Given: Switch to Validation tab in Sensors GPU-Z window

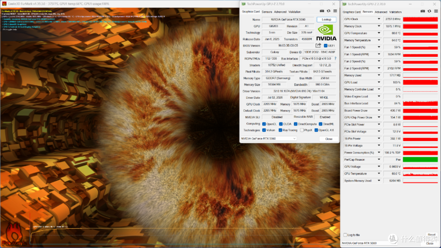Looking at the screenshot, I should tap(395, 12).
